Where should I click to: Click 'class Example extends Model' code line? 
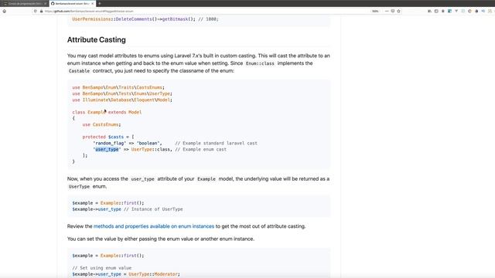tap(107, 112)
